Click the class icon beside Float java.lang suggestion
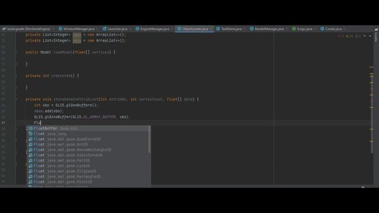Viewport: 379px width, 213px height. point(31,134)
